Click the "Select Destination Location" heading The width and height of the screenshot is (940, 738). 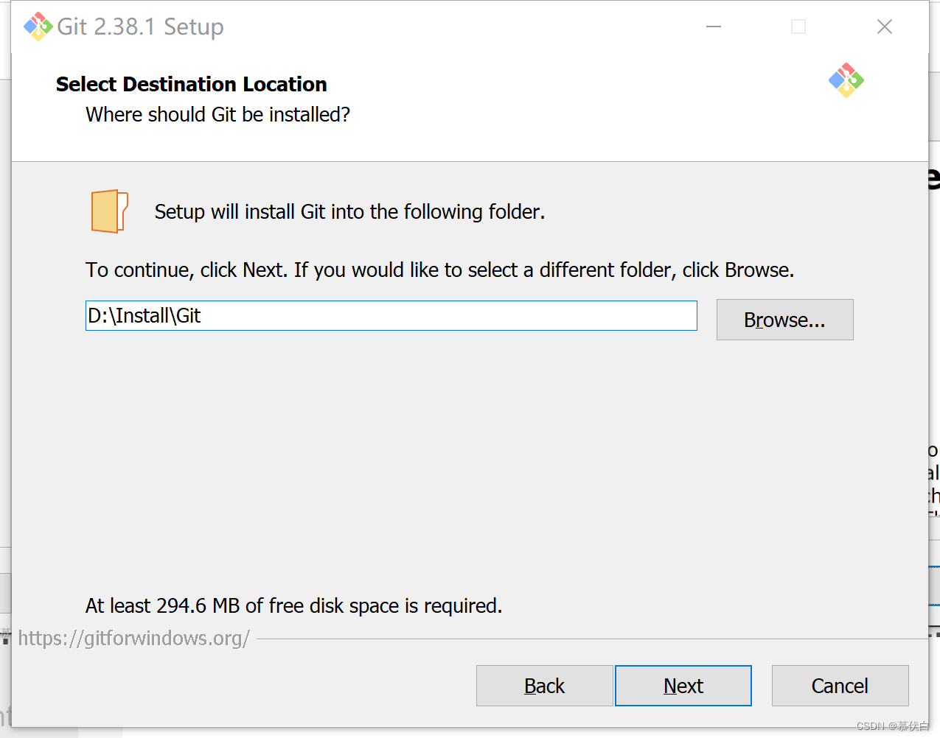(192, 85)
